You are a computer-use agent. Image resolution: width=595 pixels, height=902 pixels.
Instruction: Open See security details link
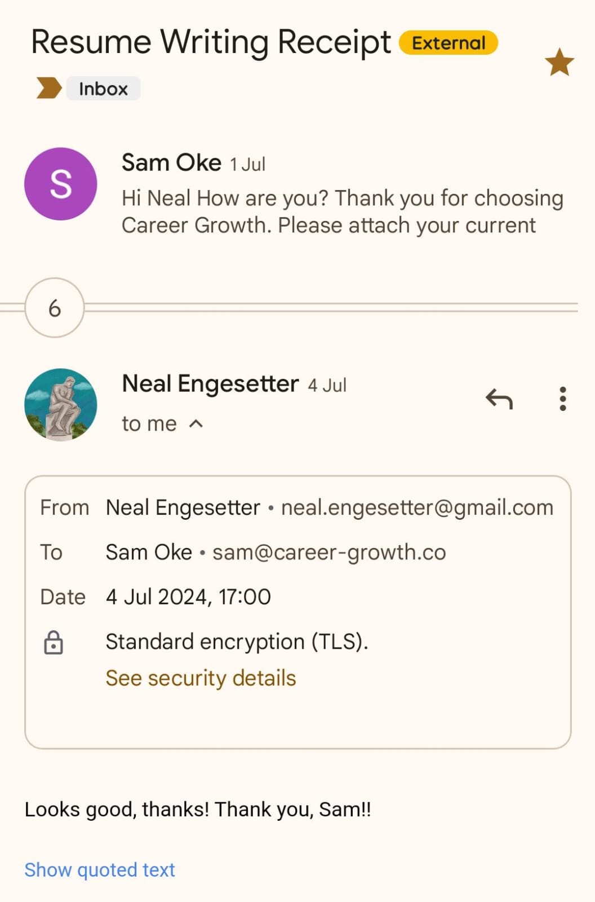(201, 678)
